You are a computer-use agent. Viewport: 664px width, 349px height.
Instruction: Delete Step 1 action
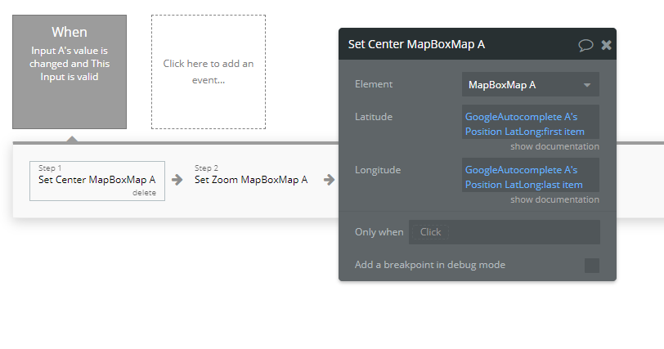click(x=144, y=193)
